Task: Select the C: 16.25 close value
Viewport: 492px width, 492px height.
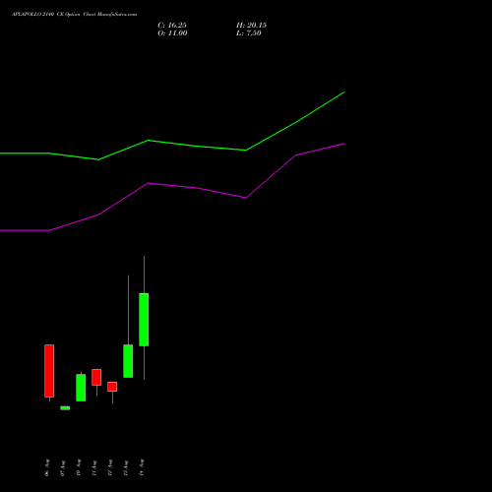Action: point(172,26)
